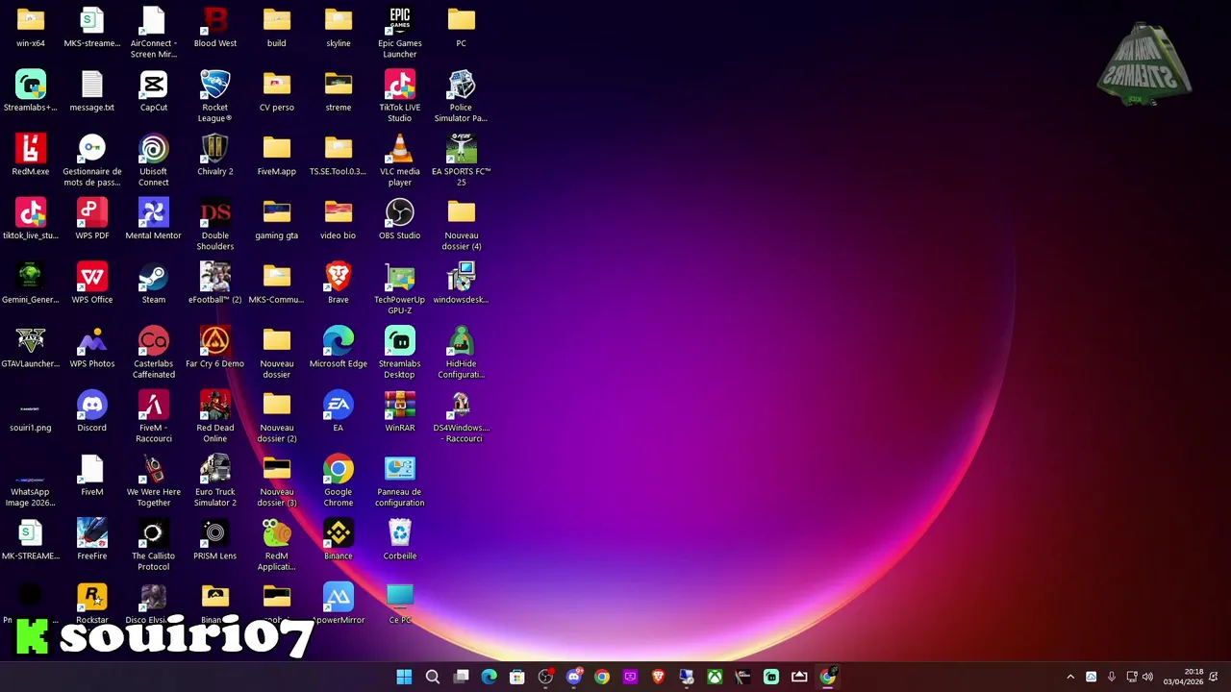Viewport: 1231px width, 692px height.
Task: Select the Panneau de configuration icon
Action: click(x=400, y=481)
